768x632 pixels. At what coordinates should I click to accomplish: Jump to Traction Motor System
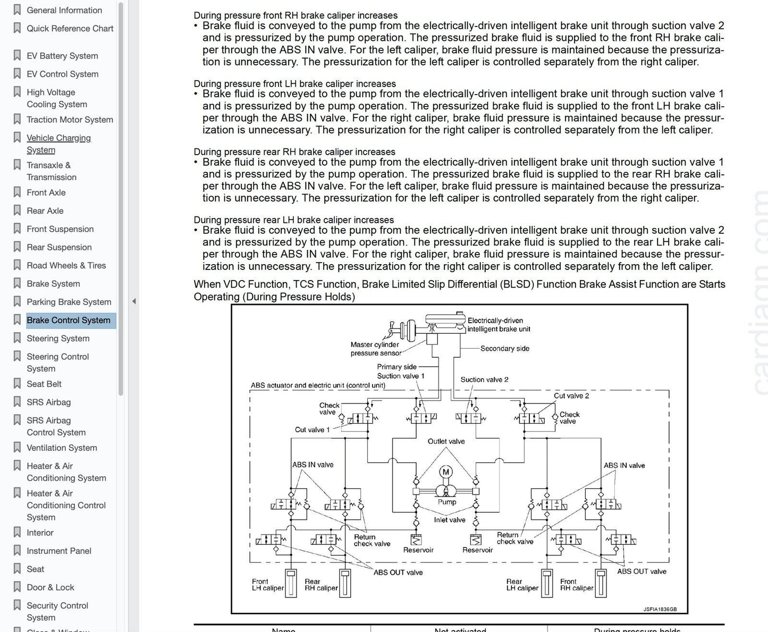tap(70, 120)
